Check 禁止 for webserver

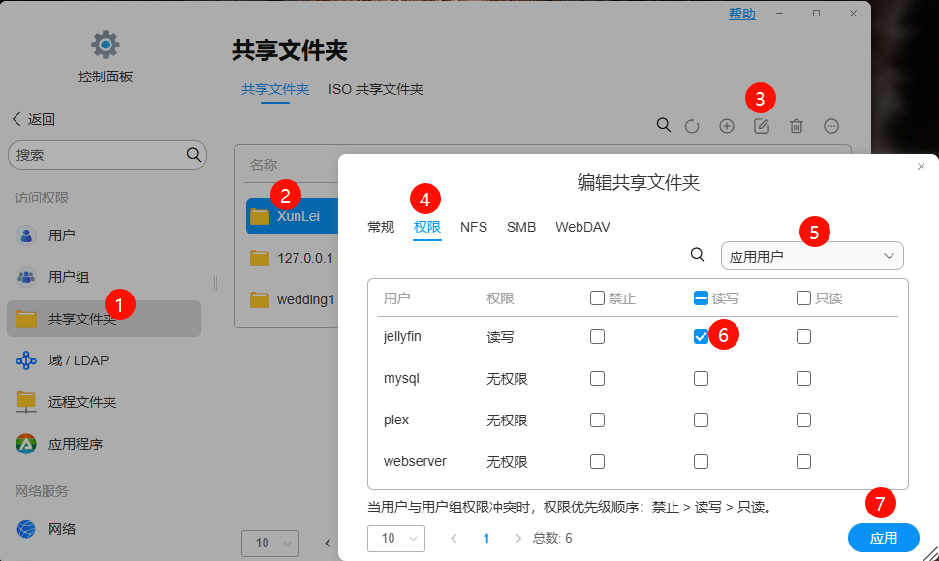[597, 461]
